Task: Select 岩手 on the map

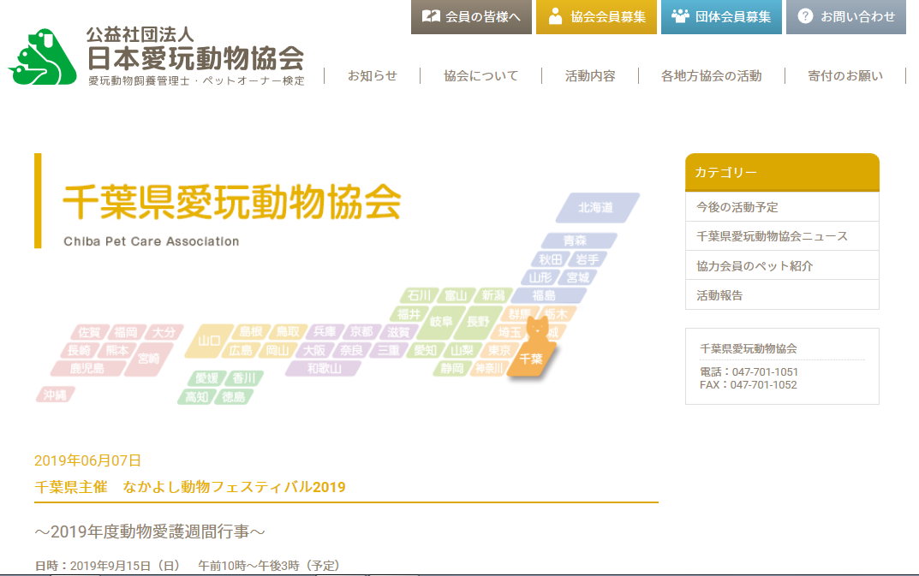Action: (587, 259)
